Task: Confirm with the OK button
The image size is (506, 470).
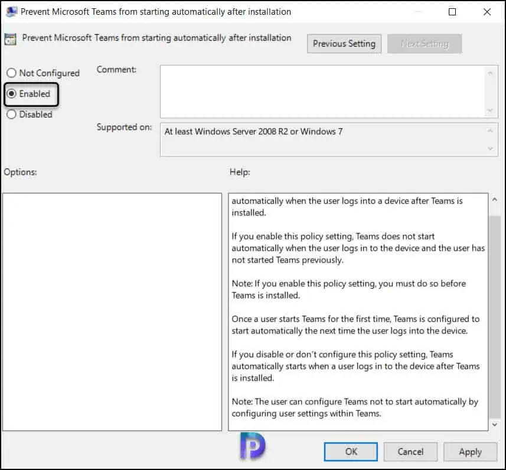Action: 351,452
